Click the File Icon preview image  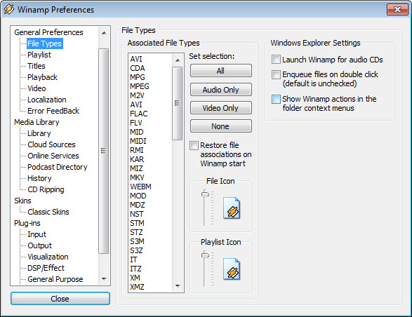point(232,208)
